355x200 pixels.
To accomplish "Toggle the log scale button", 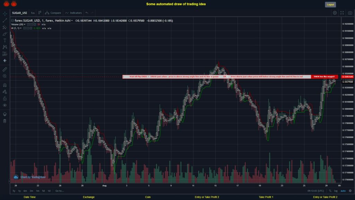I will point(336,191).
